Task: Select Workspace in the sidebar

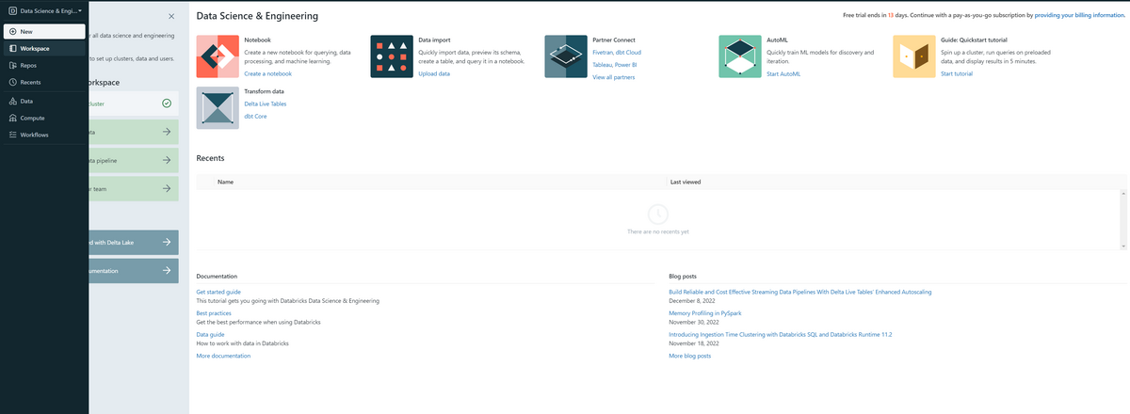Action: coord(44,48)
